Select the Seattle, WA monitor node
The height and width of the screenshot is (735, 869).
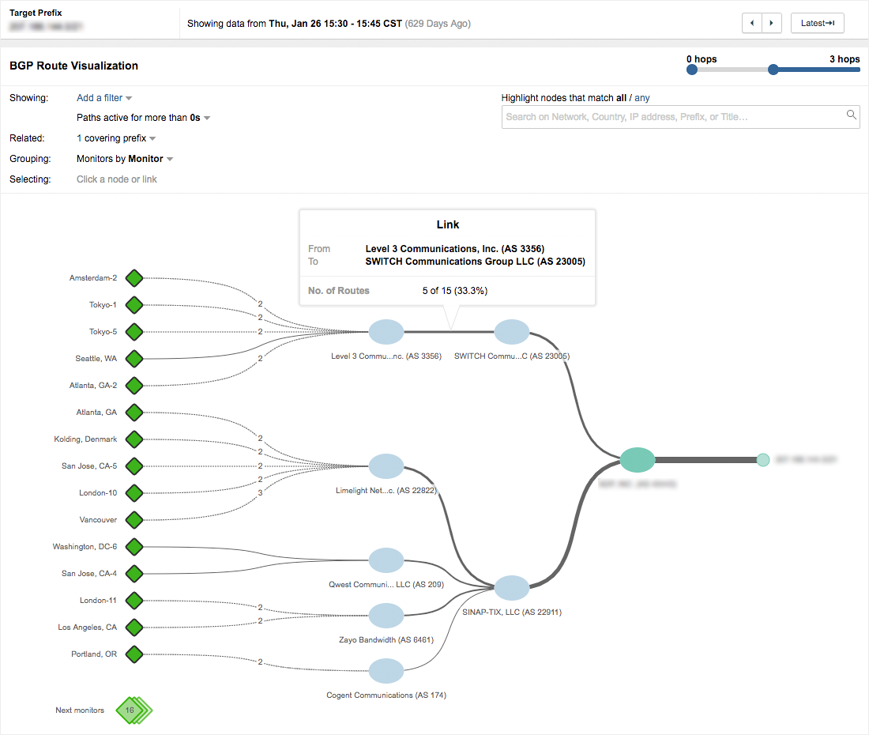[x=134, y=359]
